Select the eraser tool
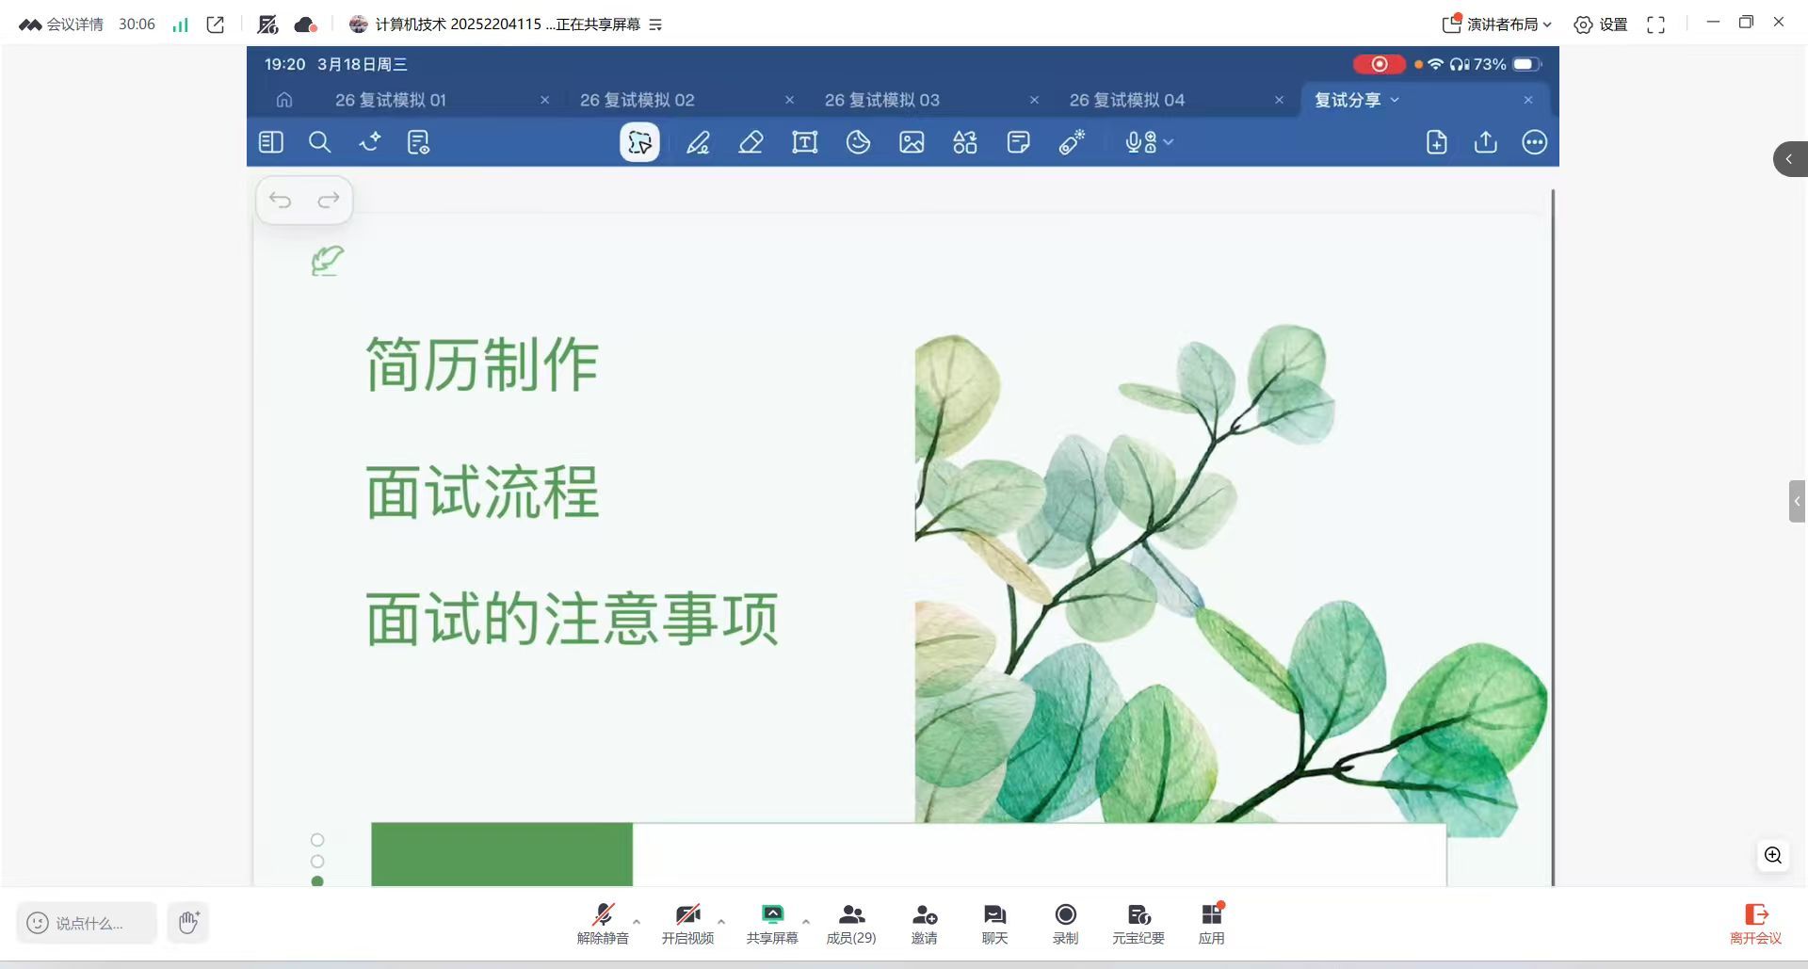Viewport: 1808px width, 969px height. click(x=751, y=142)
